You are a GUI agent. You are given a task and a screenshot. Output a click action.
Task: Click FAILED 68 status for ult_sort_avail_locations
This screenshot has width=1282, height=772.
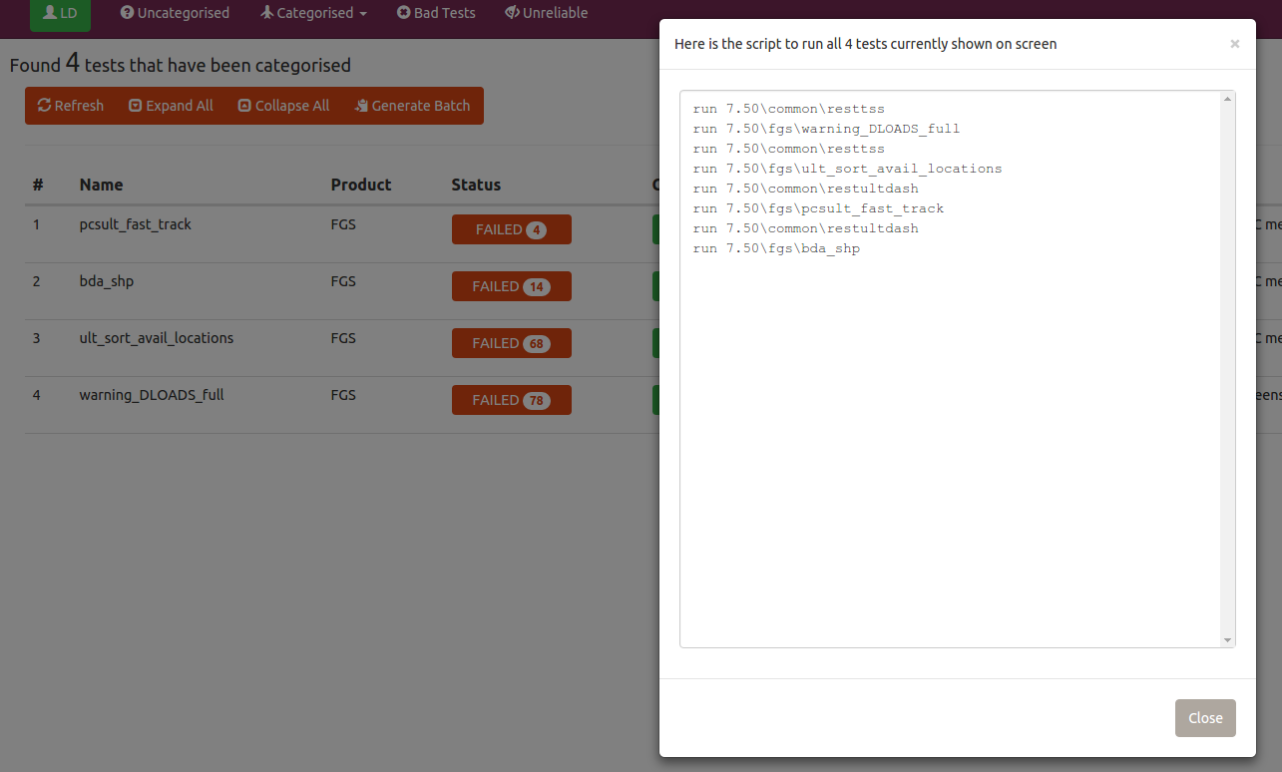[x=511, y=343]
